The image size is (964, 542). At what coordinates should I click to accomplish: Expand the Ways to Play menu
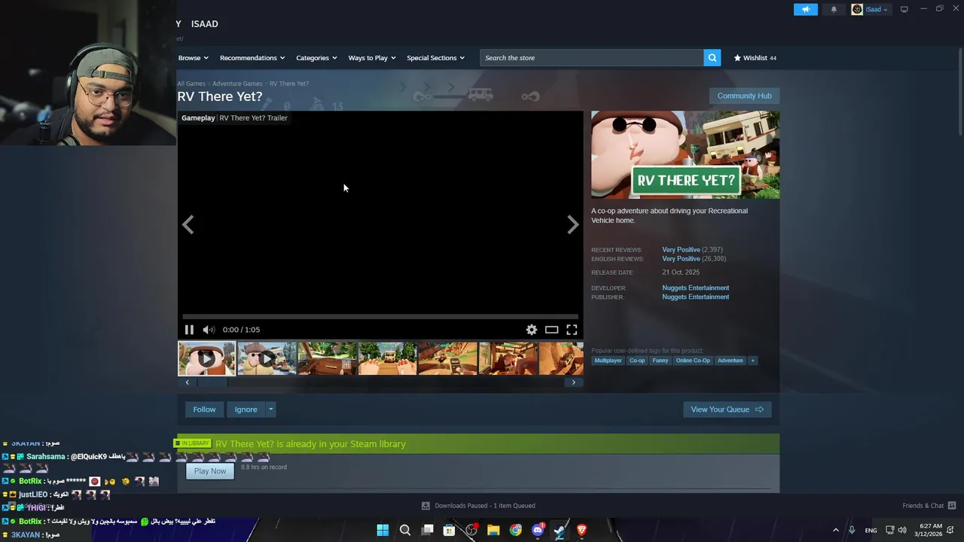[372, 58]
